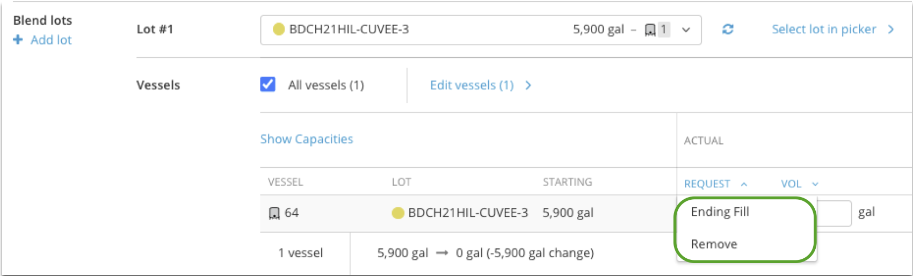
Task: Click the vessel icon beside 64
Action: [x=274, y=213]
